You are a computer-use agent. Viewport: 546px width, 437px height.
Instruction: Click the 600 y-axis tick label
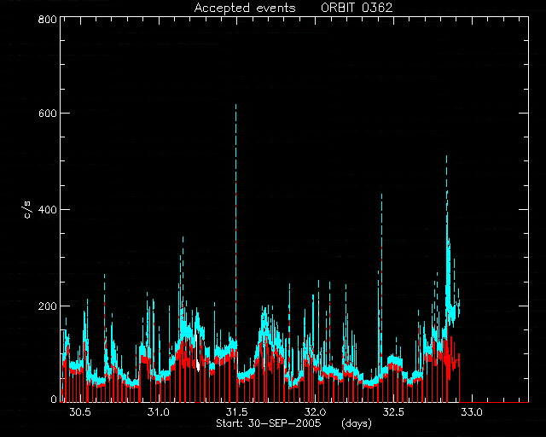(x=47, y=114)
